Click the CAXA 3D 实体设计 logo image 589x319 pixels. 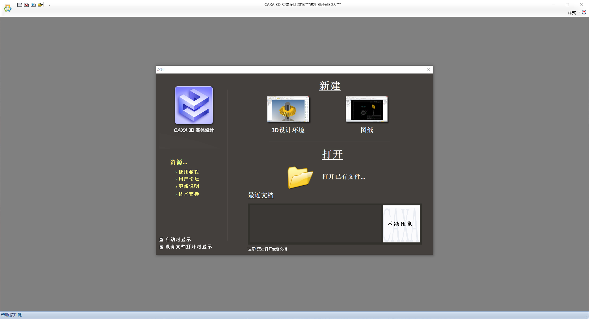click(x=194, y=105)
